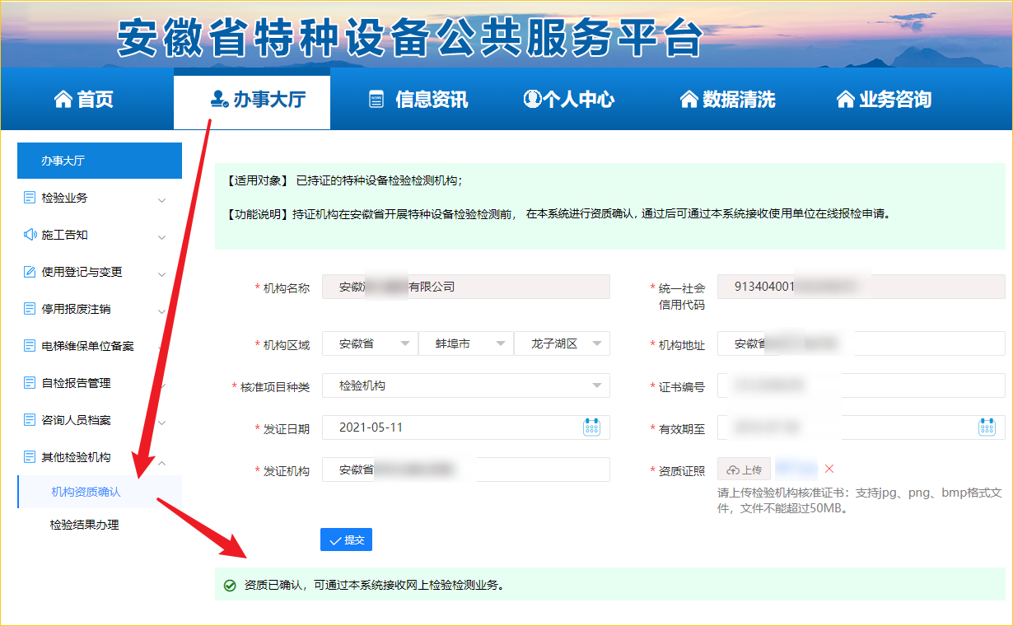Click the icon next to 停用报废注销
The image size is (1013, 626).
click(x=30, y=309)
